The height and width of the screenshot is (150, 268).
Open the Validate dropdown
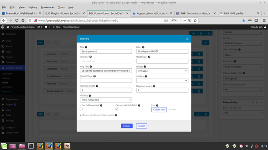click(162, 80)
